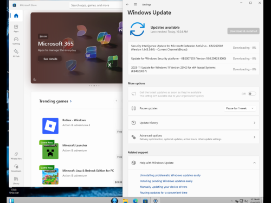
Task: Click 'See details' for Microsoft 365
Action: tap(50, 59)
